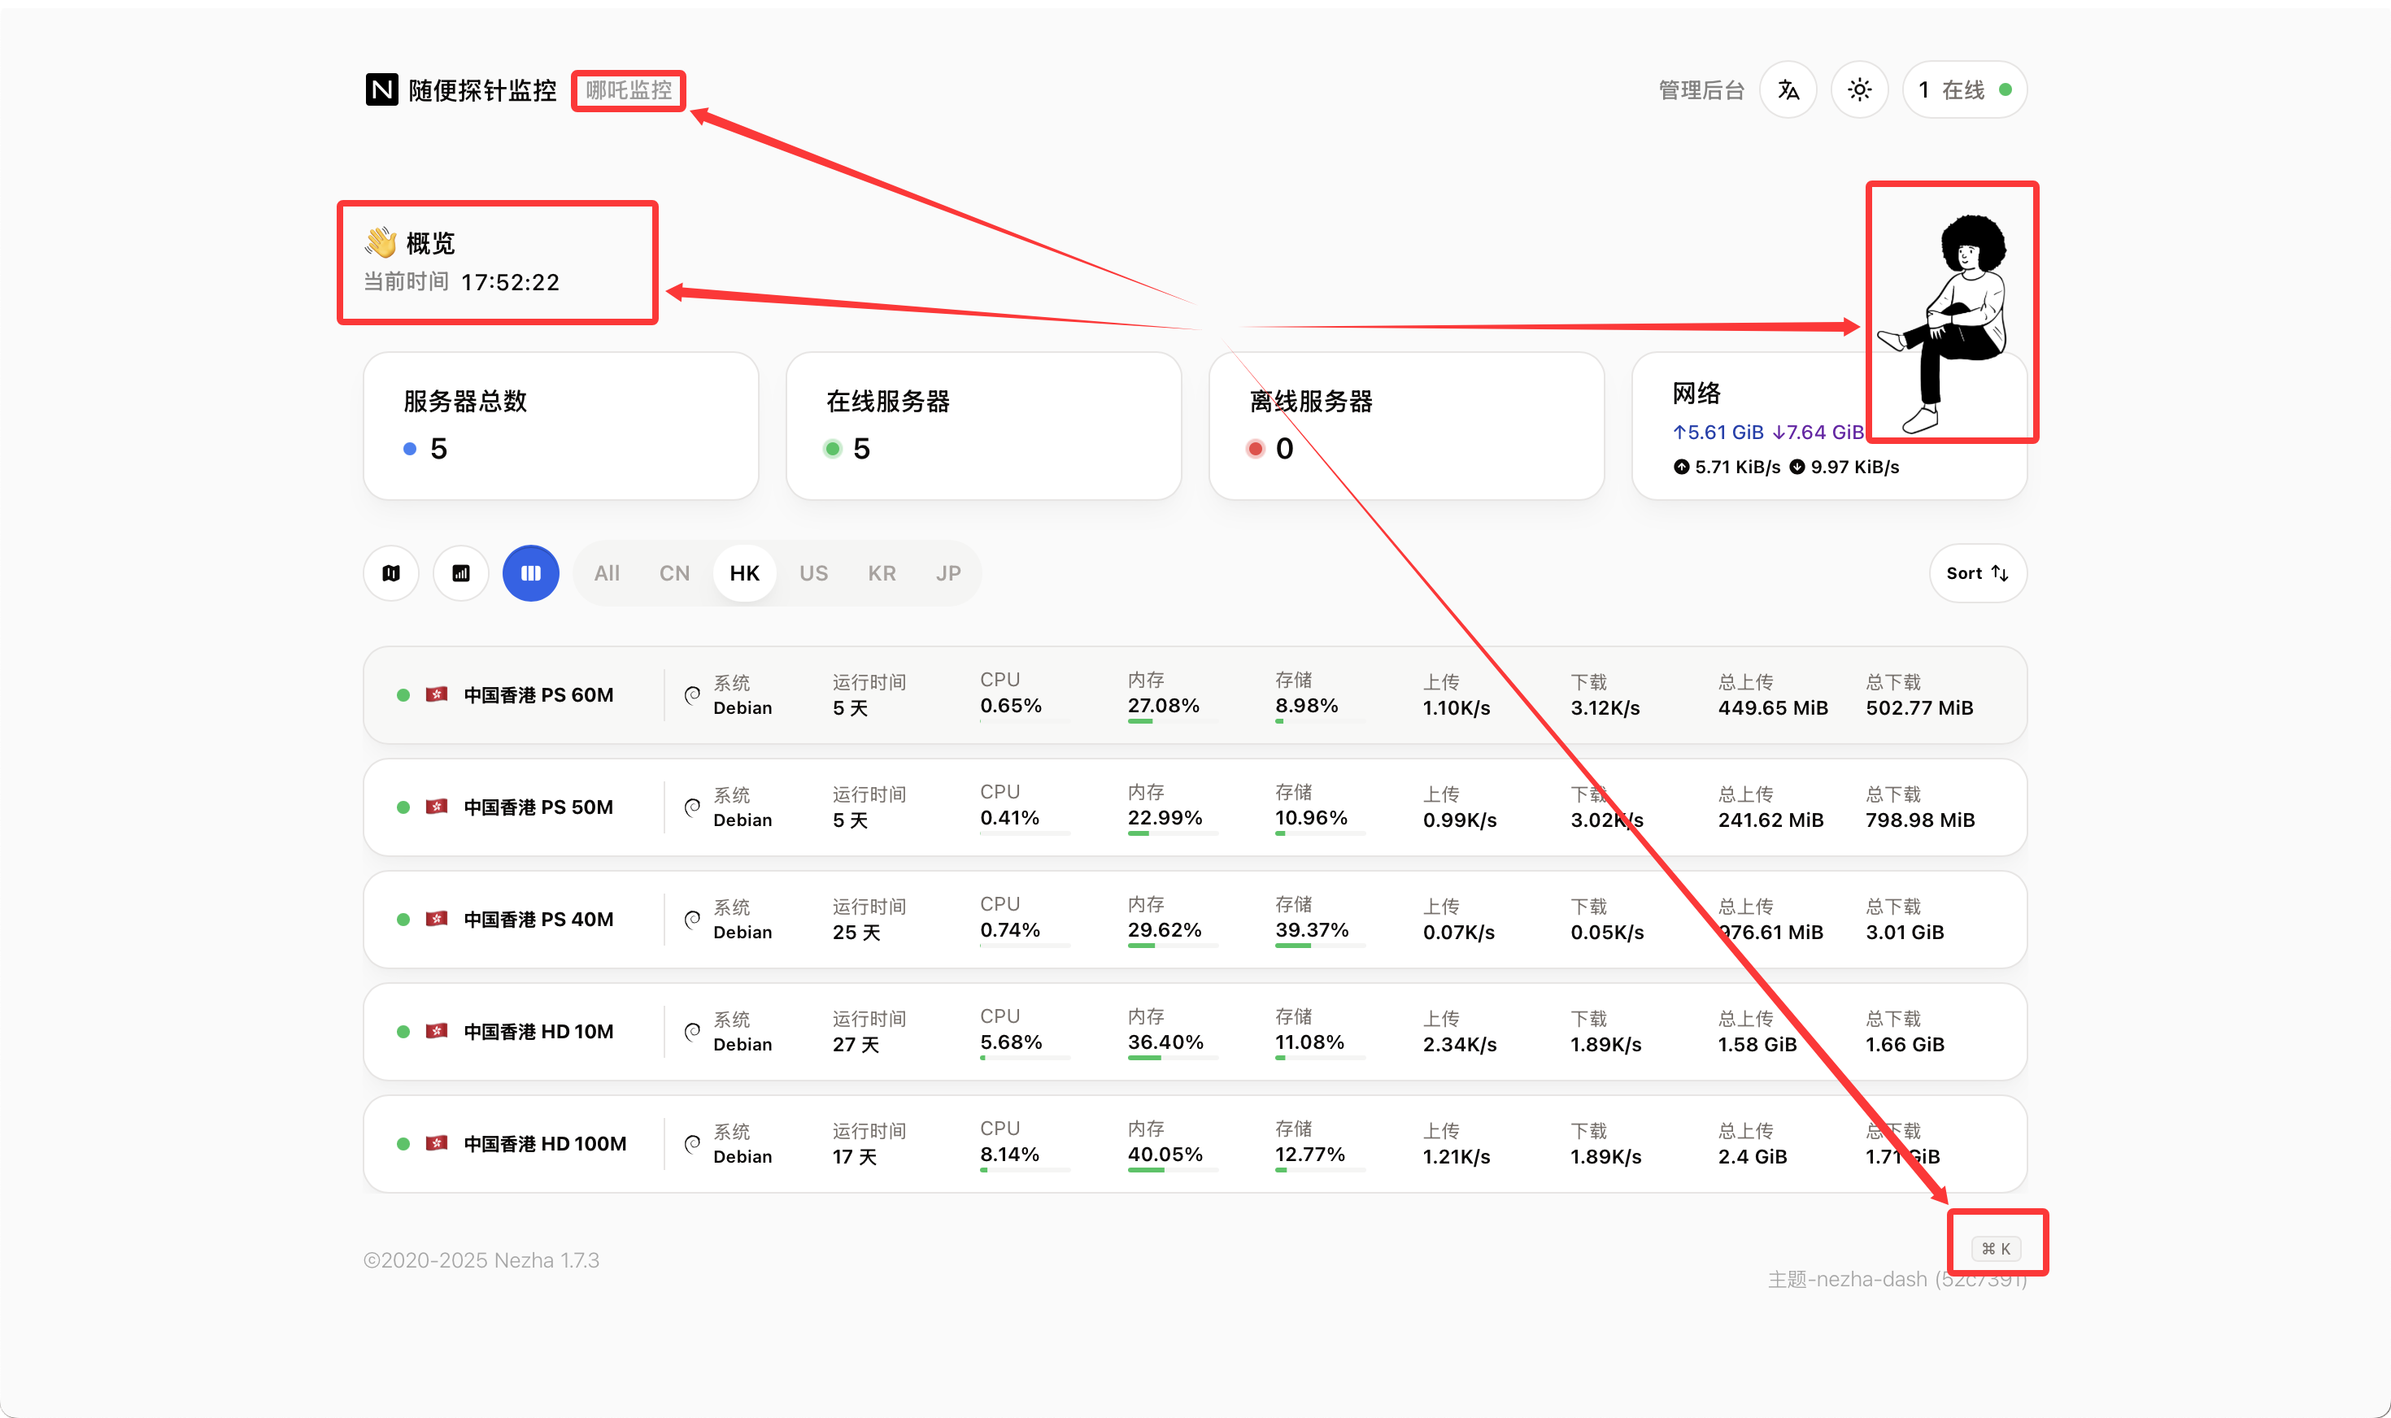2391x1418 pixels.
Task: Click the 哪吒监控 link label
Action: [x=628, y=89]
